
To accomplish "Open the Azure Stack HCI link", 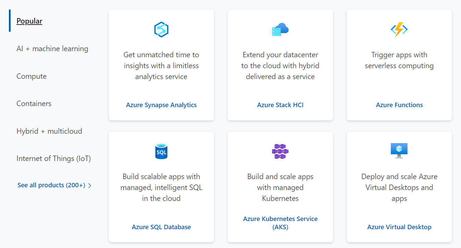I will pyautogui.click(x=280, y=105).
